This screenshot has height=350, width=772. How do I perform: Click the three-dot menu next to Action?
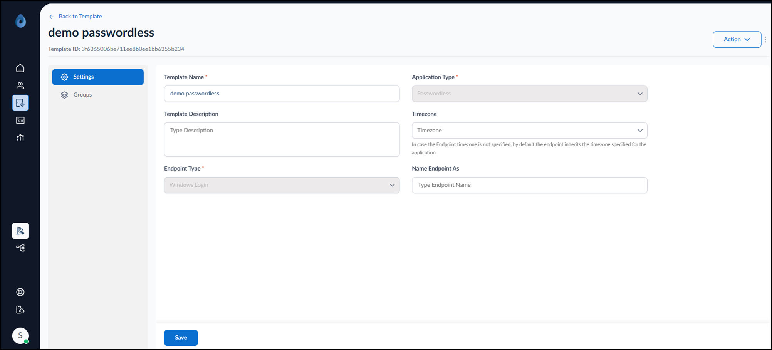(765, 39)
